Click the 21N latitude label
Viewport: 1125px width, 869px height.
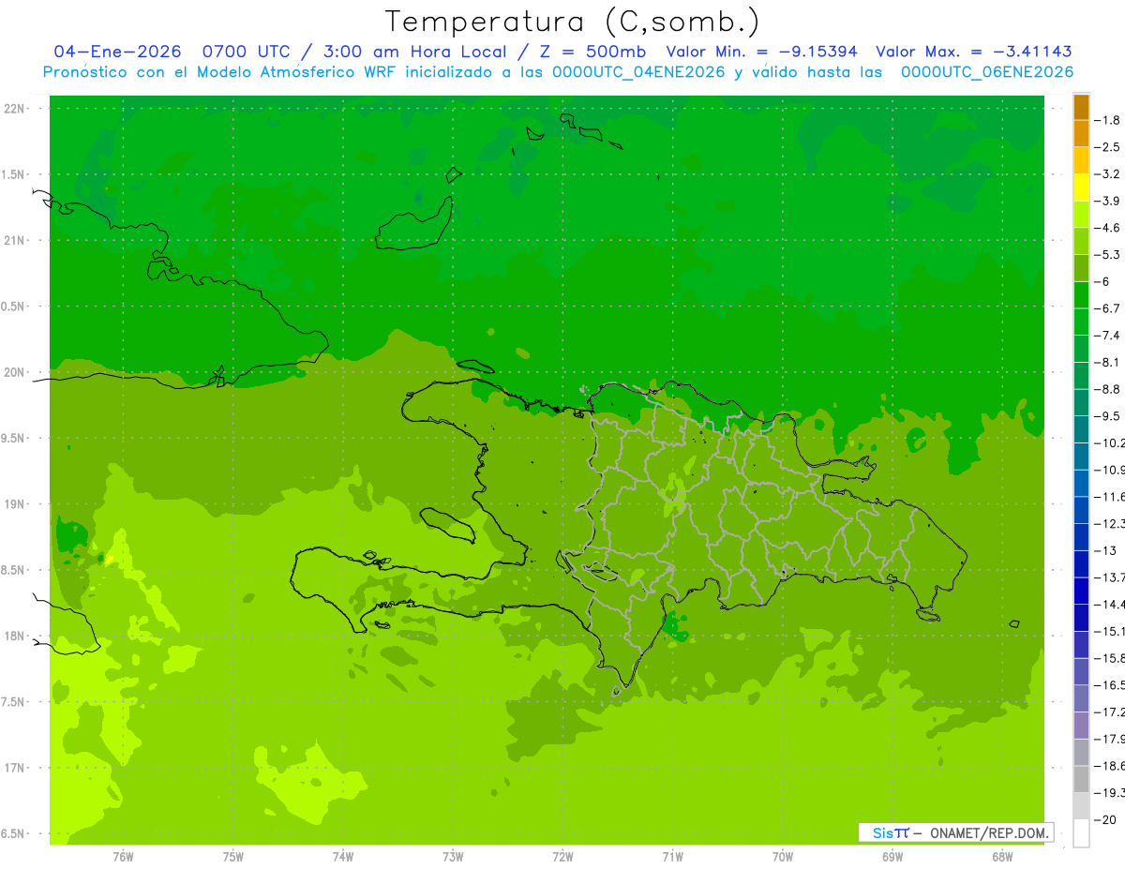(13, 241)
